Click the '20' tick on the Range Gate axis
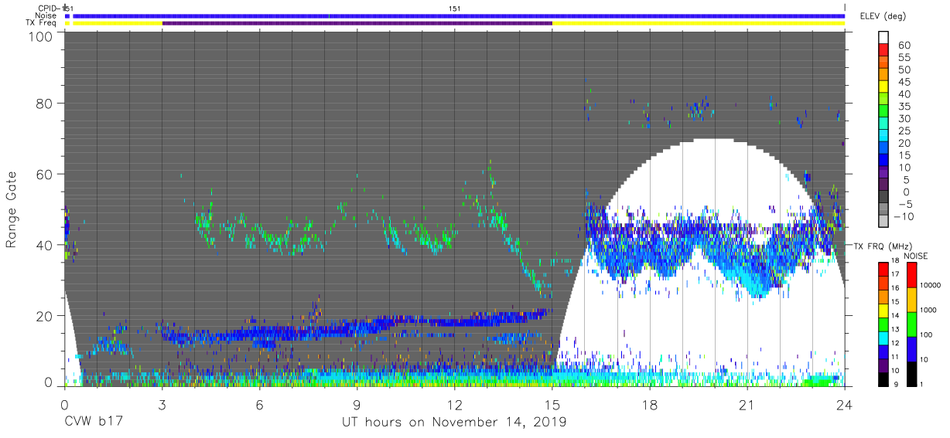The width and height of the screenshot is (950, 438). point(45,315)
